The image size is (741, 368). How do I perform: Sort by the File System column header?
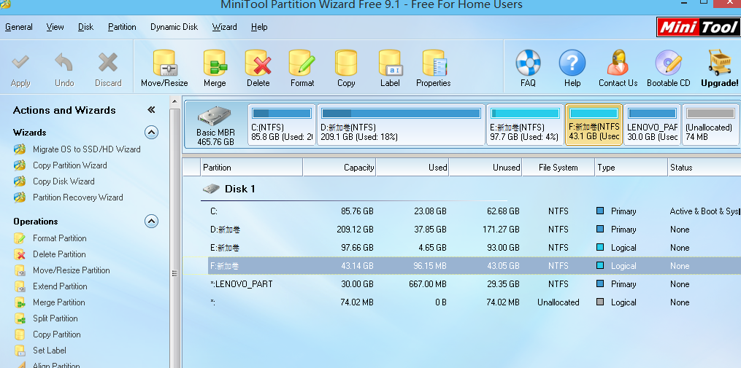tap(558, 167)
